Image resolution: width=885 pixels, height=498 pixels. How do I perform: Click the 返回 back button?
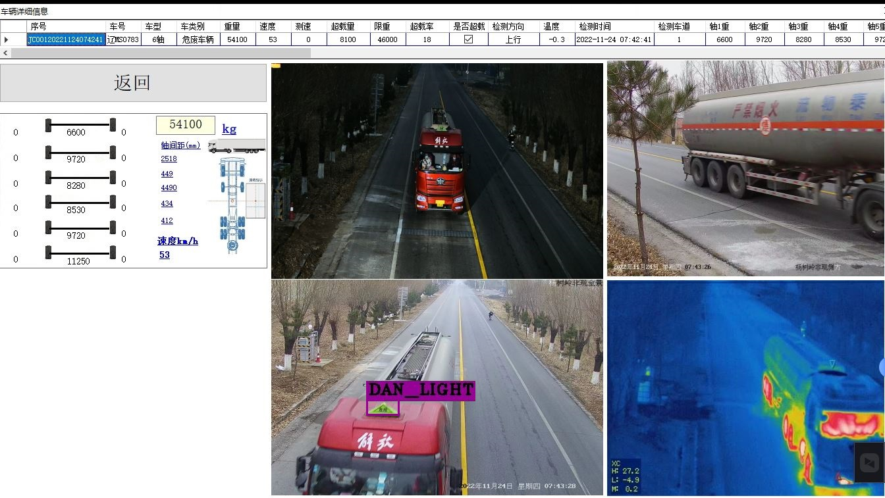133,83
